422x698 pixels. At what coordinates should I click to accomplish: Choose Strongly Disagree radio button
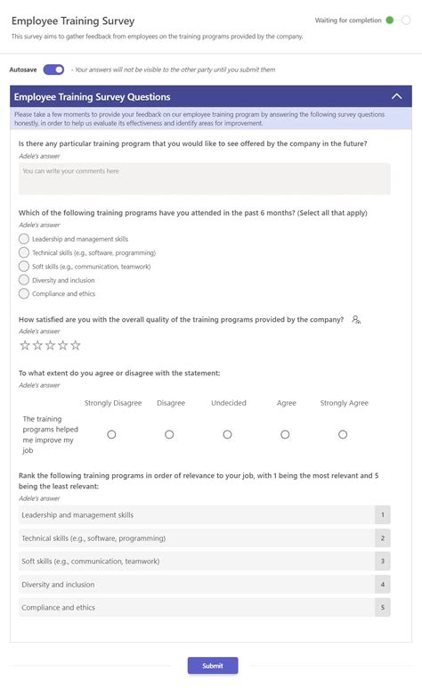(111, 434)
